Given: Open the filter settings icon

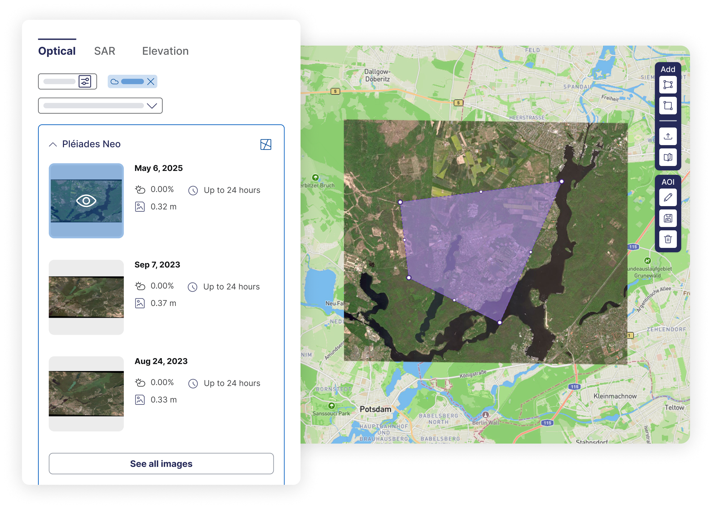Looking at the screenshot, I should pyautogui.click(x=85, y=82).
